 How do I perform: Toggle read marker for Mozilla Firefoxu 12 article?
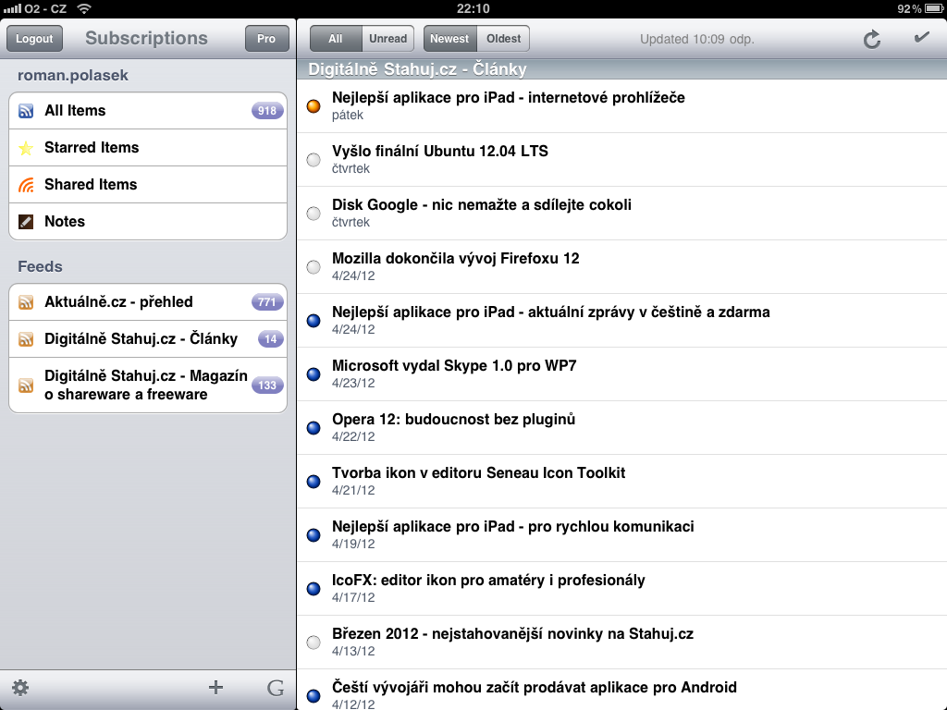click(314, 267)
